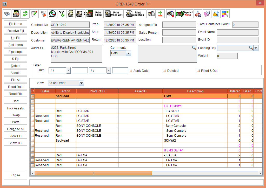The image size is (266, 188).
Task: Click the Collapse All button
Action: coord(15,129)
